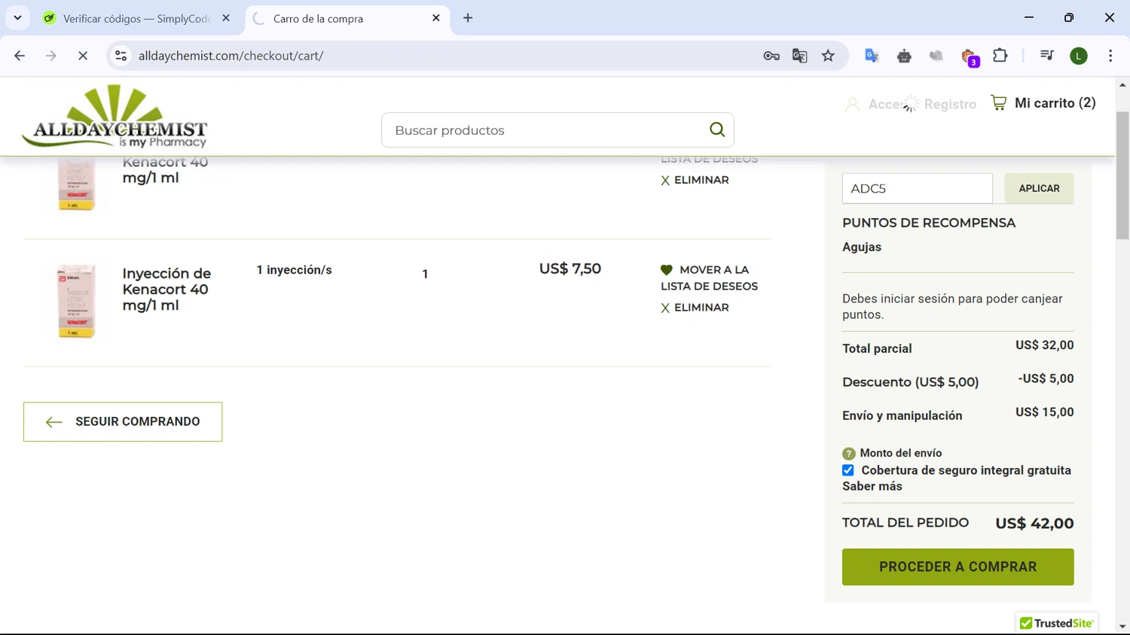
Task: Click Kenacort product thumbnail in second row
Action: click(x=76, y=302)
